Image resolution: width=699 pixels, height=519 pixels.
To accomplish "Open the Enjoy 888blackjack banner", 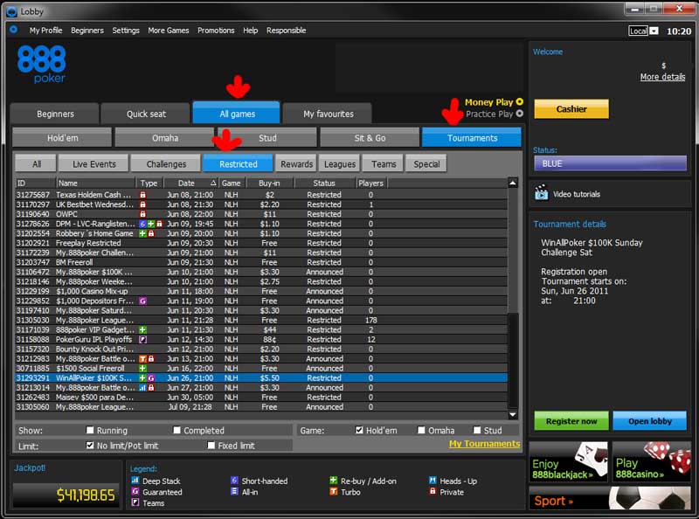I will [569, 461].
